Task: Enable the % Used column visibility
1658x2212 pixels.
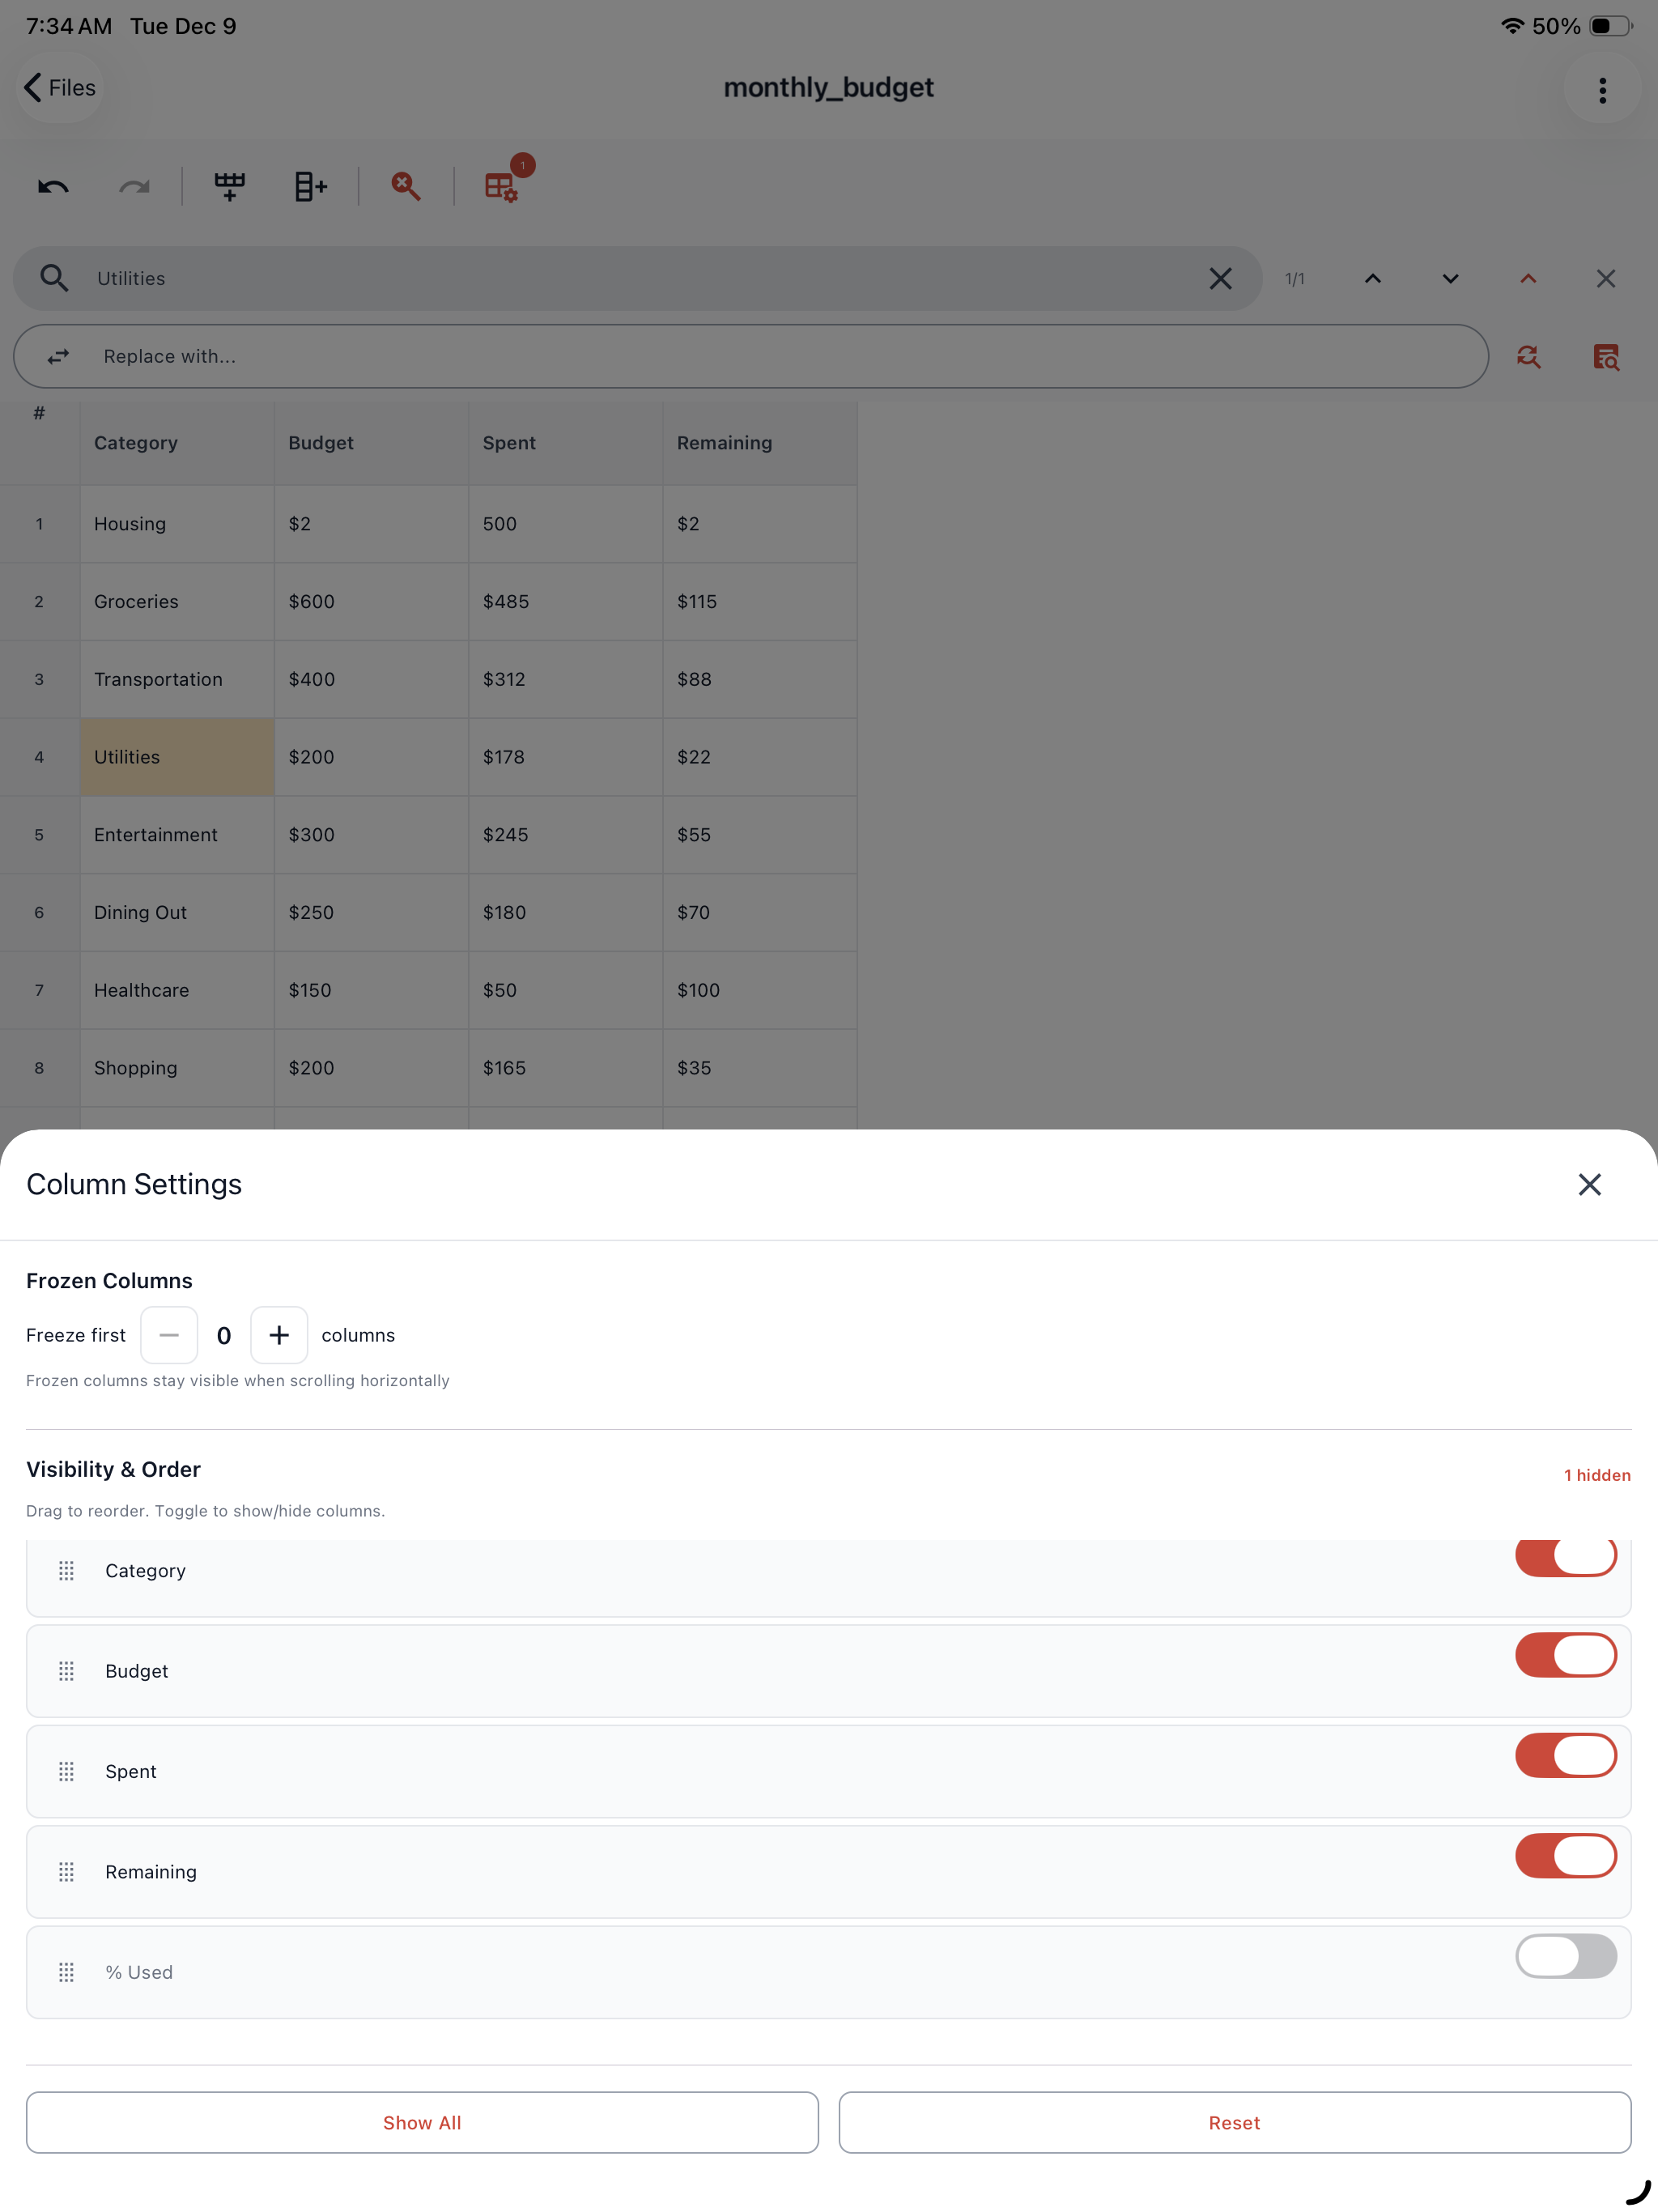Action: point(1565,1956)
